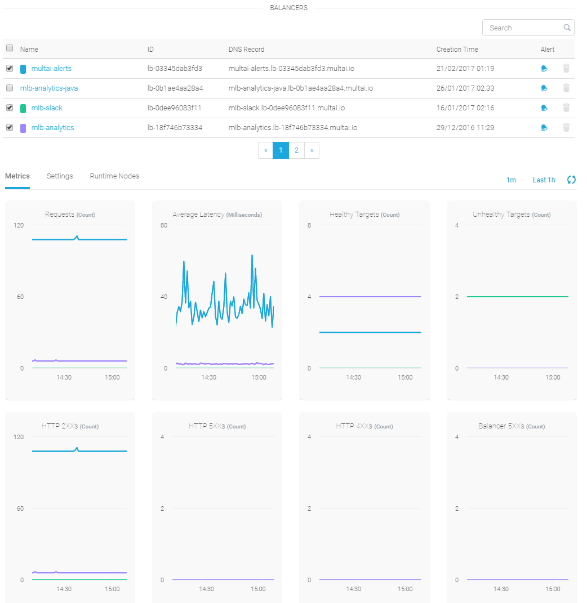
Task: Check the mlb-analytics-java checkbox
Action: pos(10,88)
